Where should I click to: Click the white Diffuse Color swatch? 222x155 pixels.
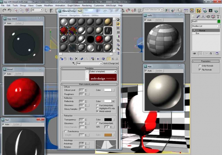108,90
